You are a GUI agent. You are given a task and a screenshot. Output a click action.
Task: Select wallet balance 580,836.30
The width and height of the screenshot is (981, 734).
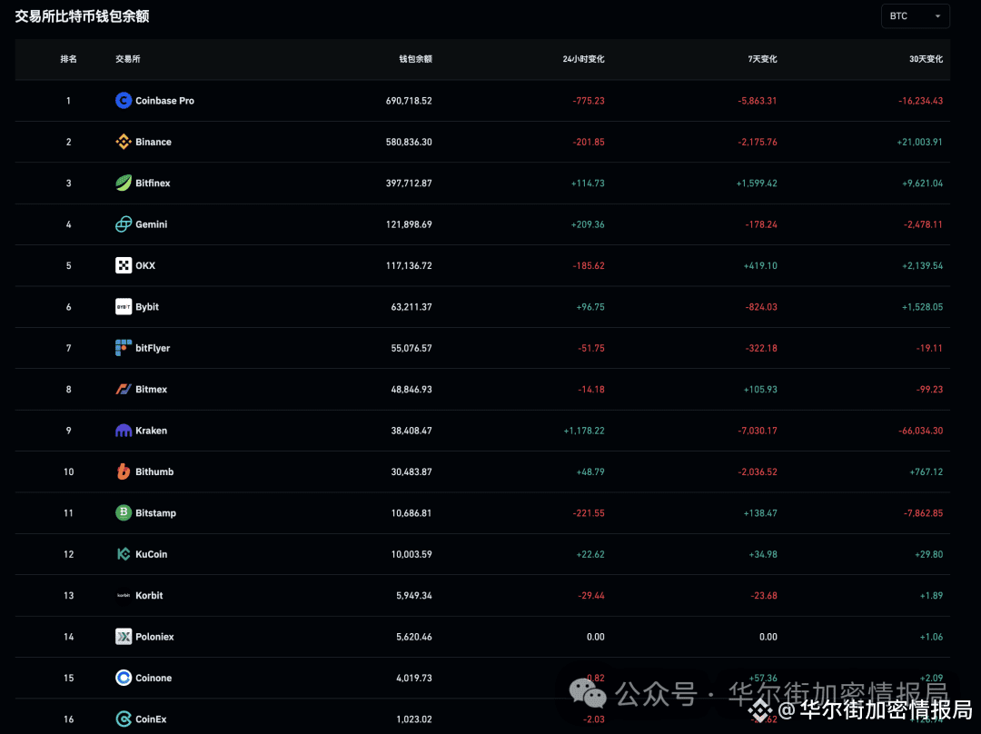(409, 142)
